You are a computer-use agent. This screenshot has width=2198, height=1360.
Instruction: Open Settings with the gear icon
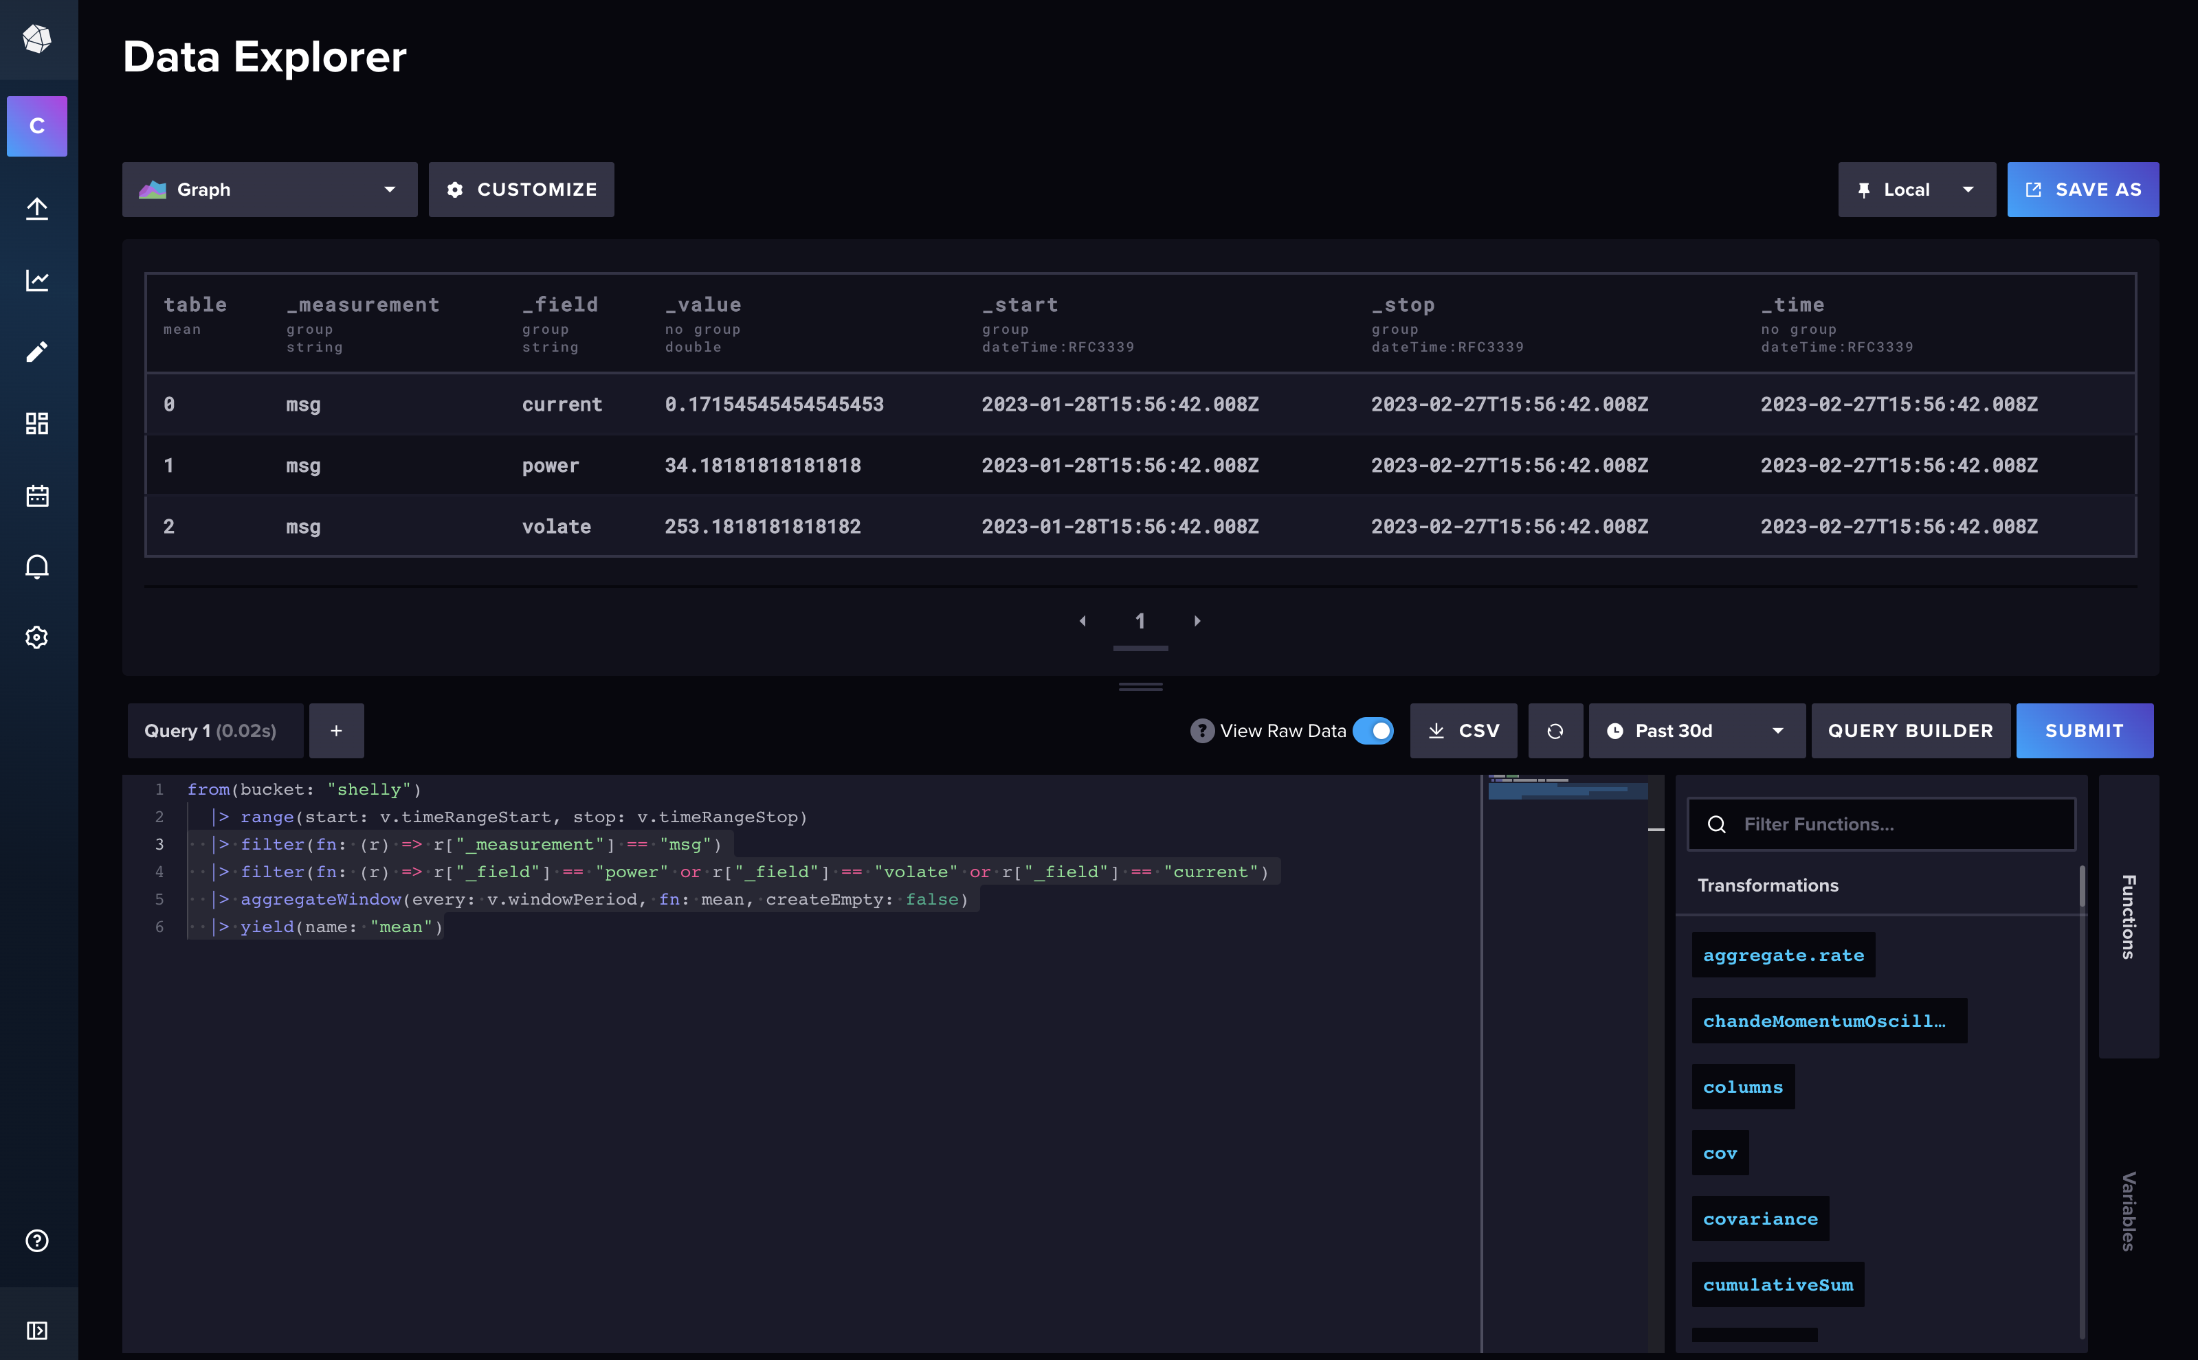pos(37,637)
